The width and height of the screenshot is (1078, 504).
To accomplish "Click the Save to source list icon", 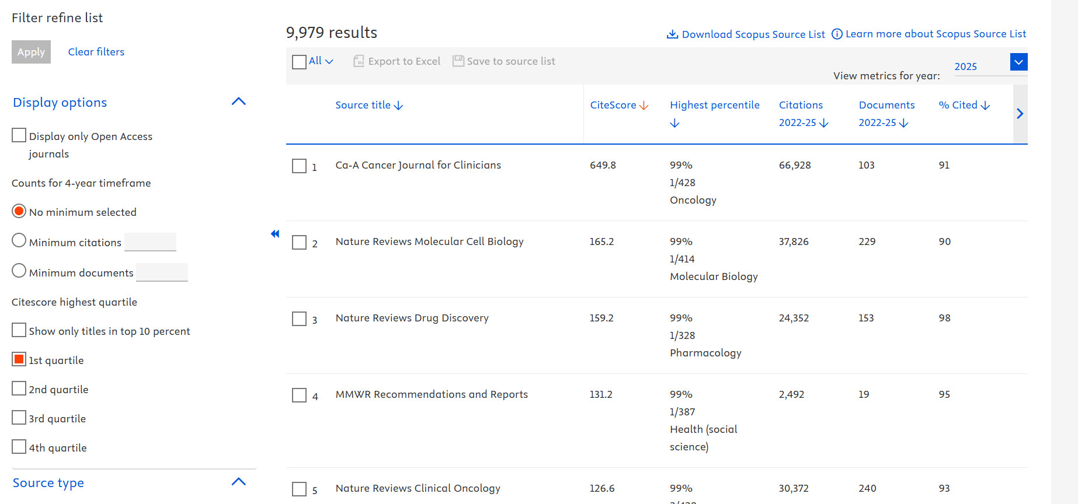I will point(458,61).
